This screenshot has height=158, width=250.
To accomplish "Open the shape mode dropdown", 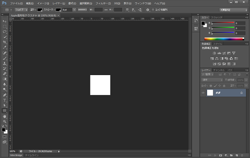I will (21, 10).
